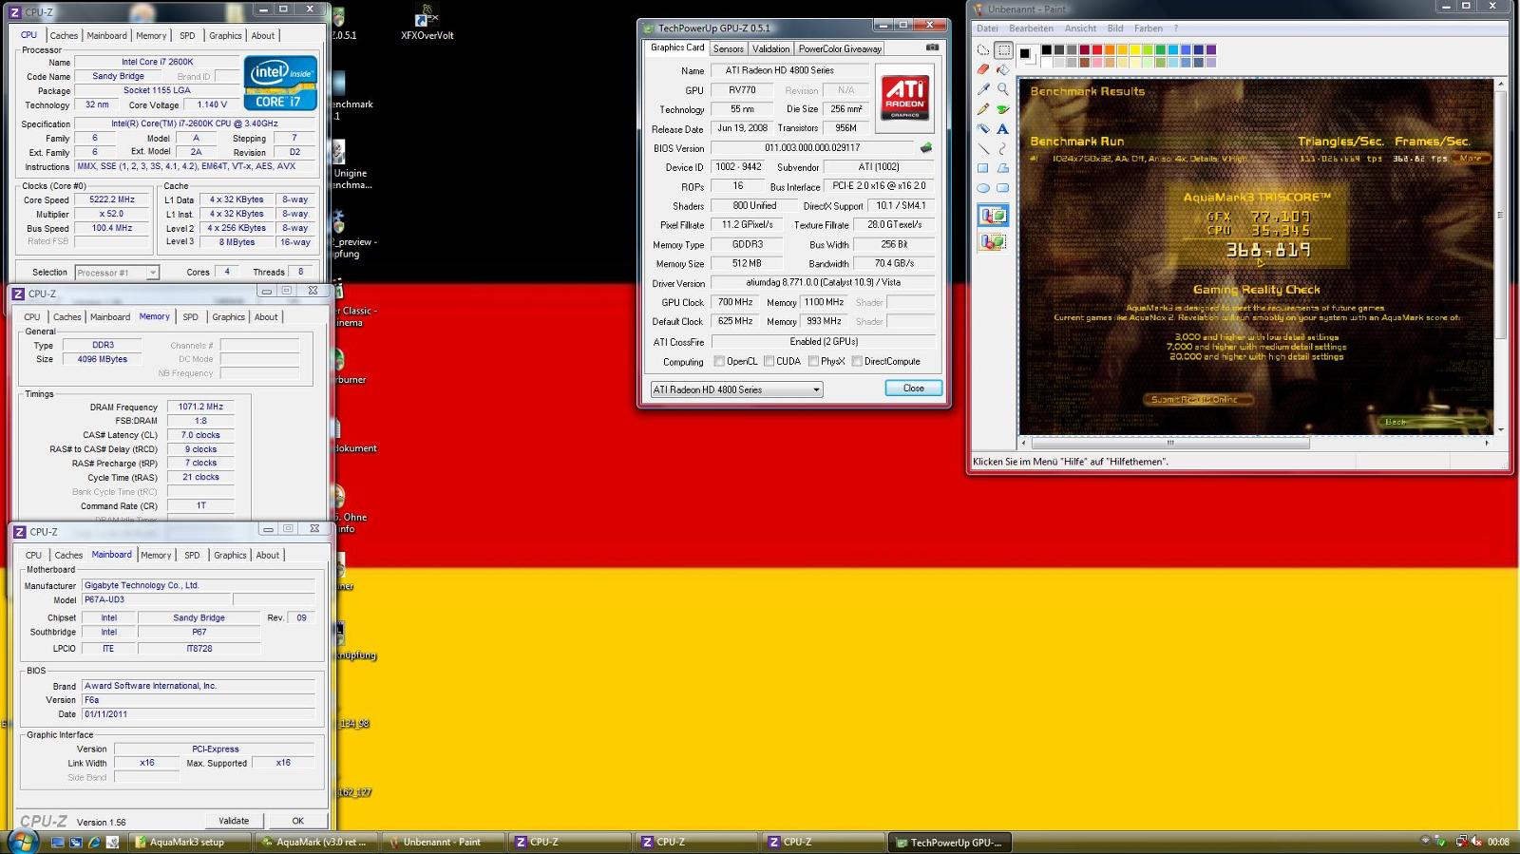The height and width of the screenshot is (854, 1520).
Task: Switch to the TechPowerUp GPU-Z taskbar button
Action: click(950, 842)
